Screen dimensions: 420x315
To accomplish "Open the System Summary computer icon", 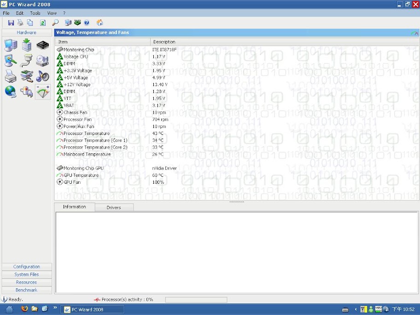I will pyautogui.click(x=11, y=45).
